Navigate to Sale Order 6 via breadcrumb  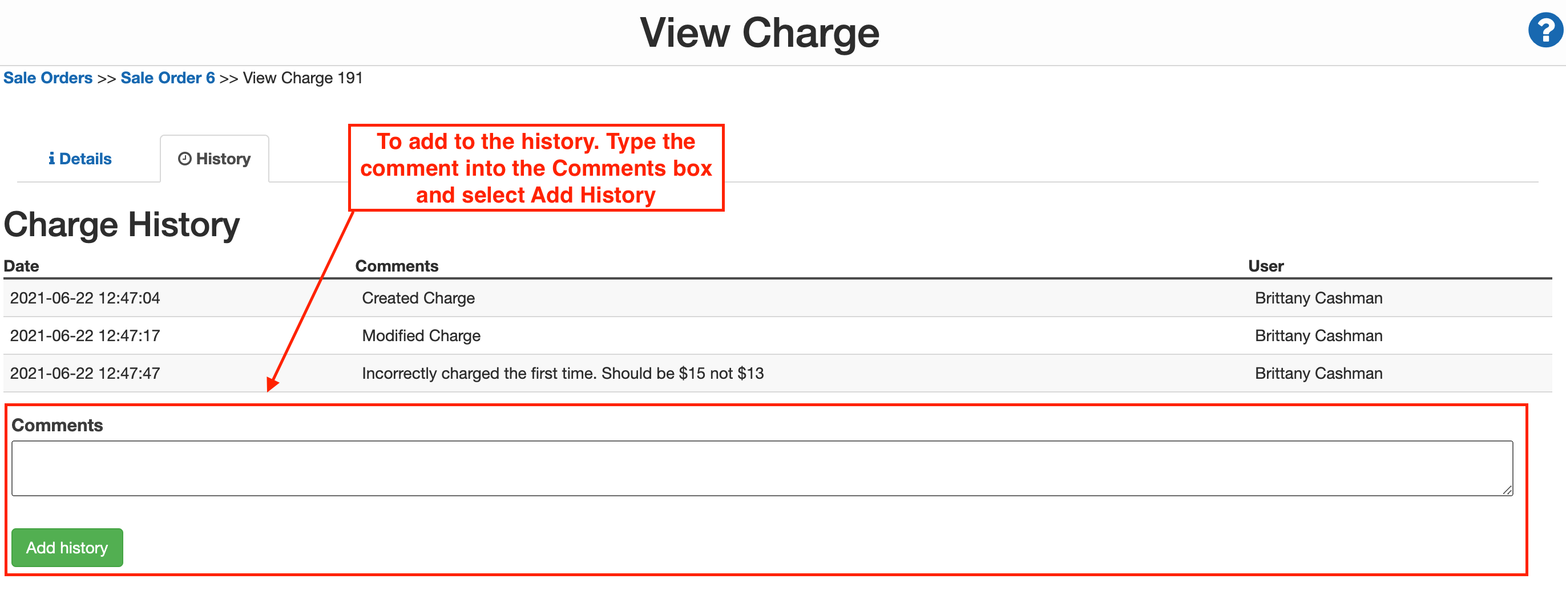(168, 78)
